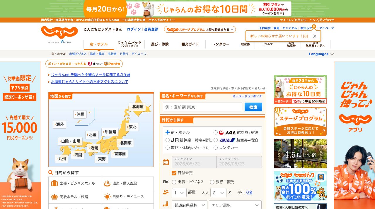Choose 旅行・観光 purpose radio
The width and height of the screenshot is (375, 209).
point(212,182)
